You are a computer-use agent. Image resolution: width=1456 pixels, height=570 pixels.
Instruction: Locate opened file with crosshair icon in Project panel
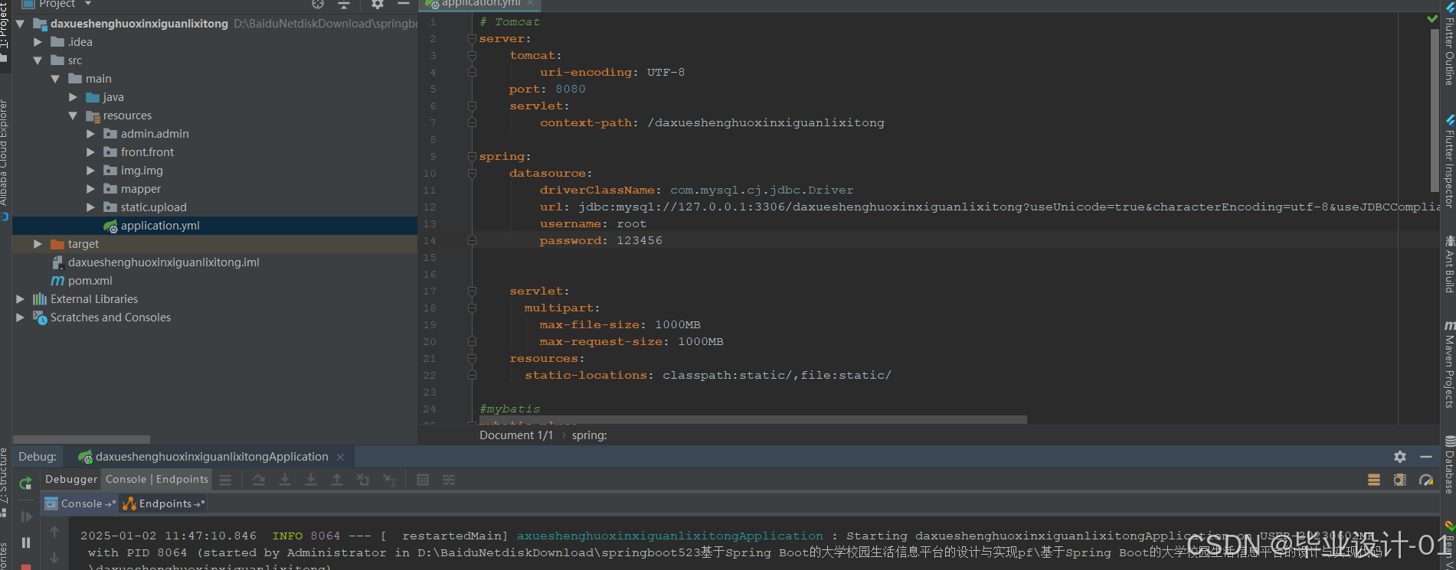tap(318, 4)
